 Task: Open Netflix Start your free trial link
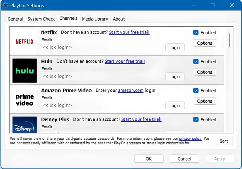(129, 32)
